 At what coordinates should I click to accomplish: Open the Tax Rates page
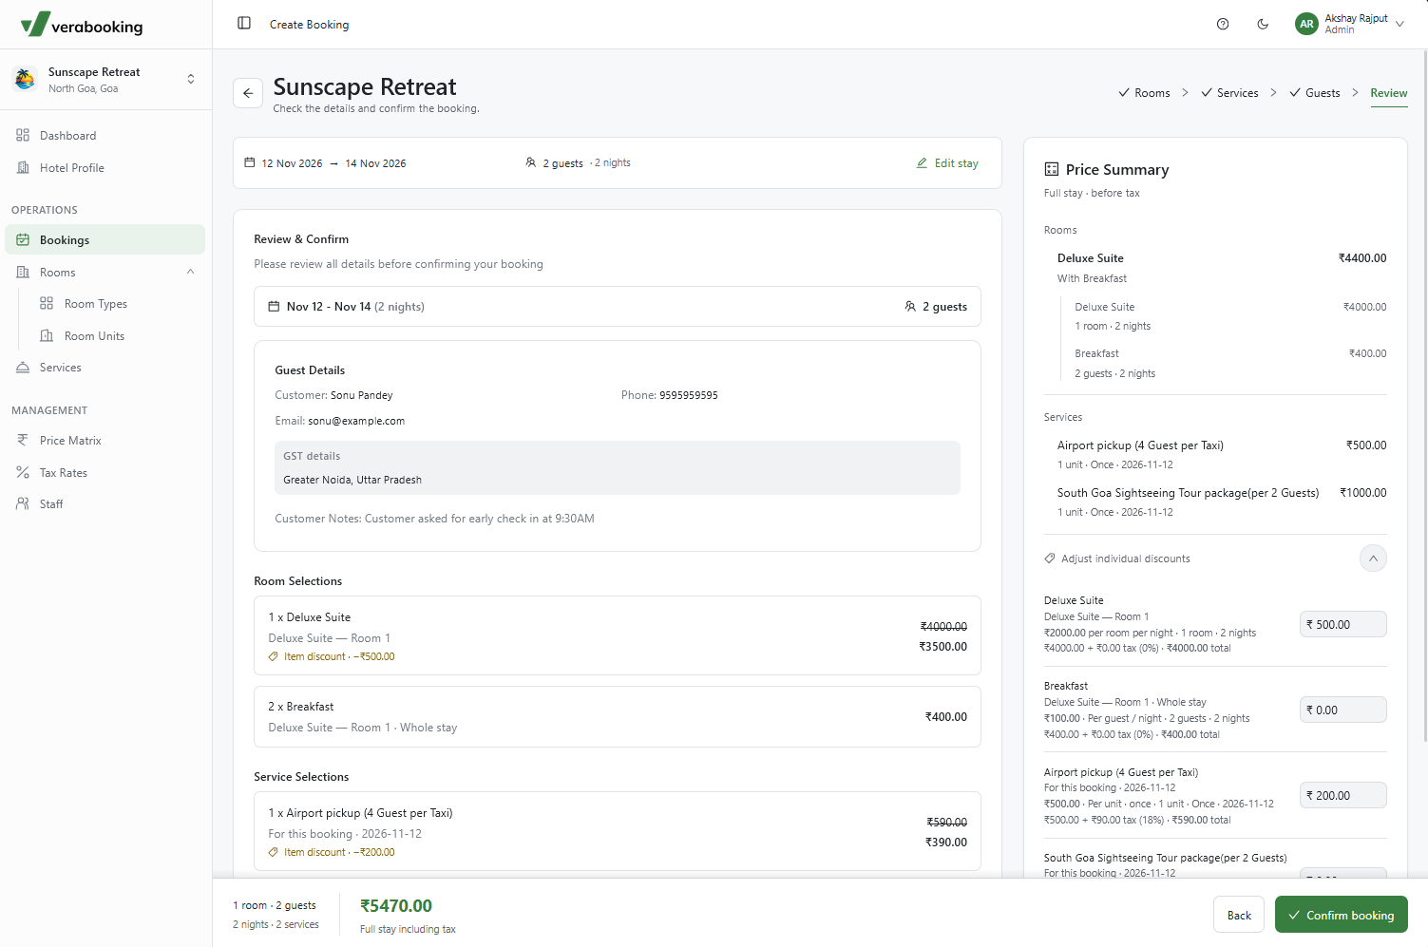click(105, 473)
